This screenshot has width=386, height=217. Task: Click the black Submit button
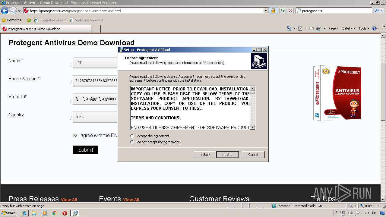(x=86, y=150)
